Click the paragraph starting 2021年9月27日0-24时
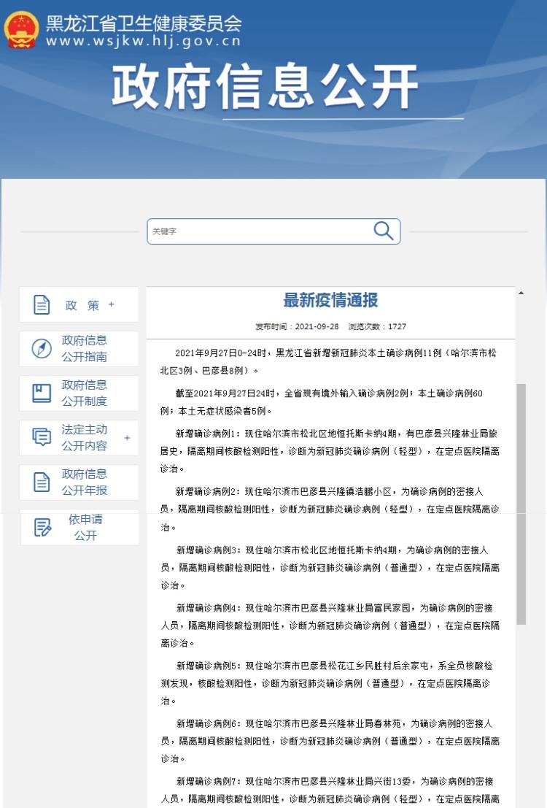This screenshot has width=547, height=808. pos(329,362)
